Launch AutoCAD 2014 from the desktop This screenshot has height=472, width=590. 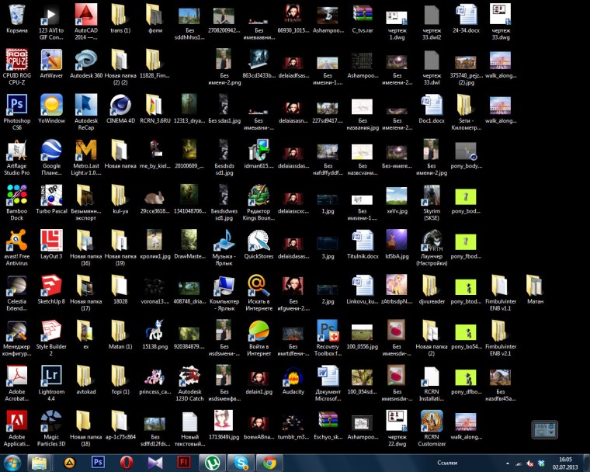(85, 16)
